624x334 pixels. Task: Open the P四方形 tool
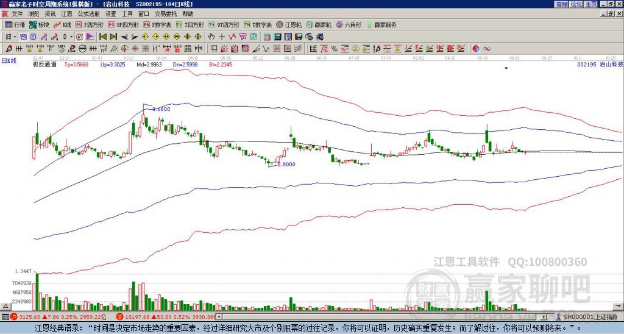click(90, 24)
